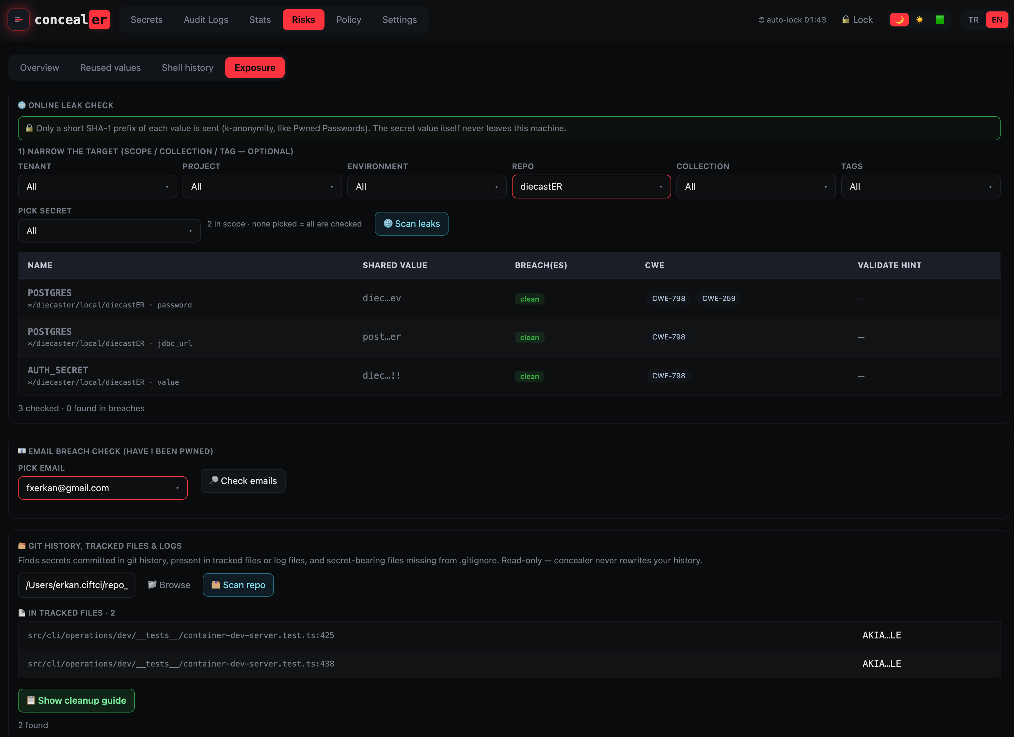1014x737 pixels.
Task: Open the Stats tab
Action: pyautogui.click(x=260, y=20)
